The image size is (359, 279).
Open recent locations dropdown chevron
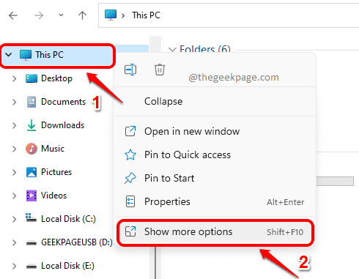61,15
